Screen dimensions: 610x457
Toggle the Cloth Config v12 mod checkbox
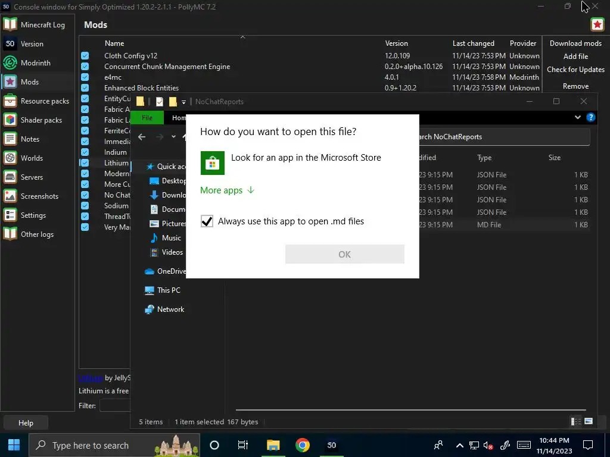click(x=85, y=55)
